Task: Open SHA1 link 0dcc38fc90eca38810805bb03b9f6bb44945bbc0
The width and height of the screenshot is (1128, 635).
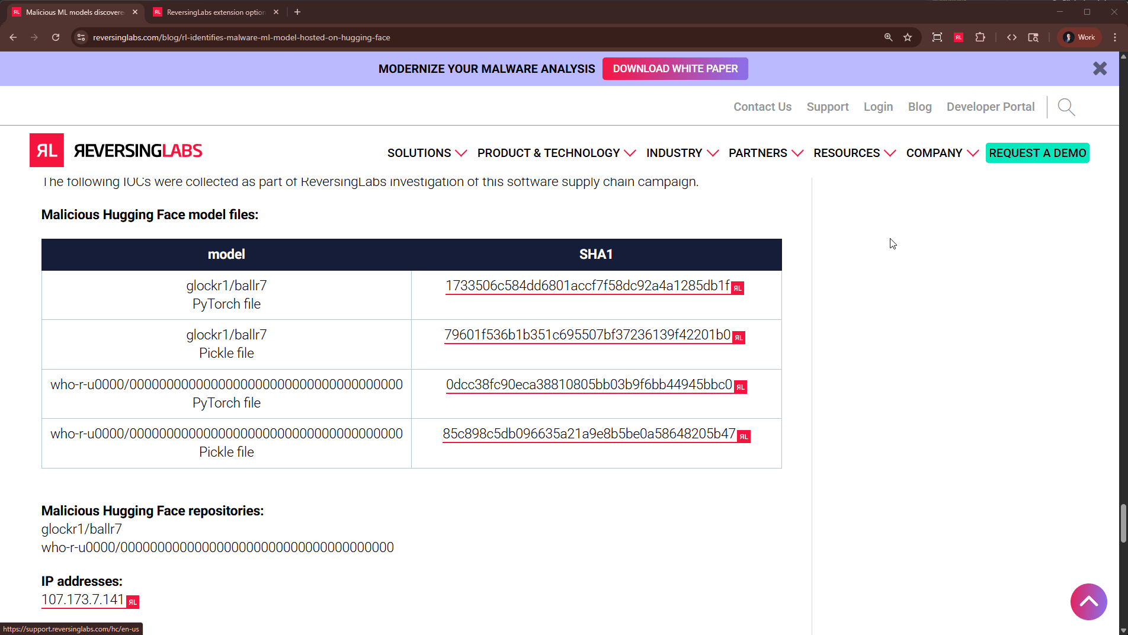Action: coord(589,384)
